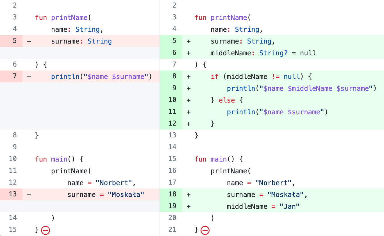Screen dimensions: 384x236
Task: Click added line number 9 in right pane
Action: [174, 88]
